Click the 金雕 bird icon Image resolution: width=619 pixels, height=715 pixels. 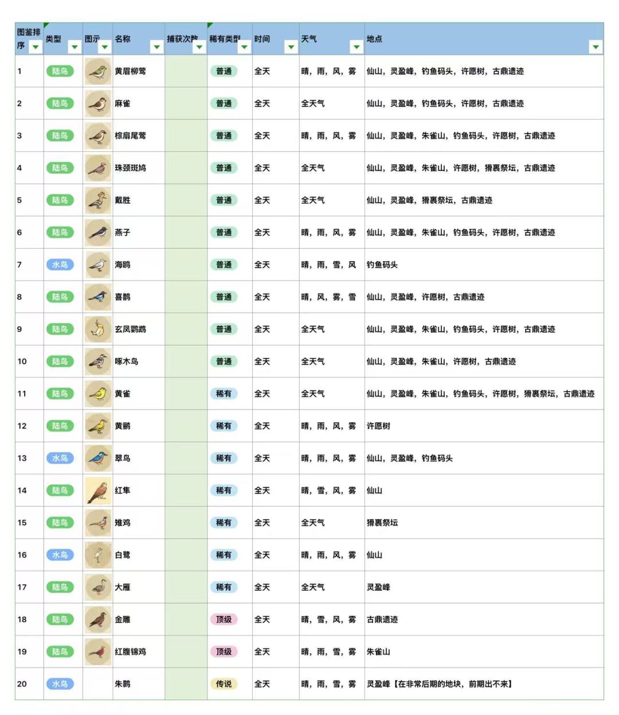click(x=98, y=619)
